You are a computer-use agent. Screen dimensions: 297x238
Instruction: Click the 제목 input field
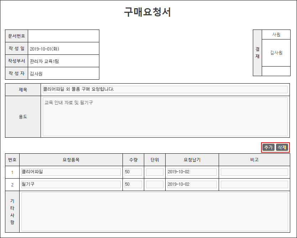(x=165, y=89)
